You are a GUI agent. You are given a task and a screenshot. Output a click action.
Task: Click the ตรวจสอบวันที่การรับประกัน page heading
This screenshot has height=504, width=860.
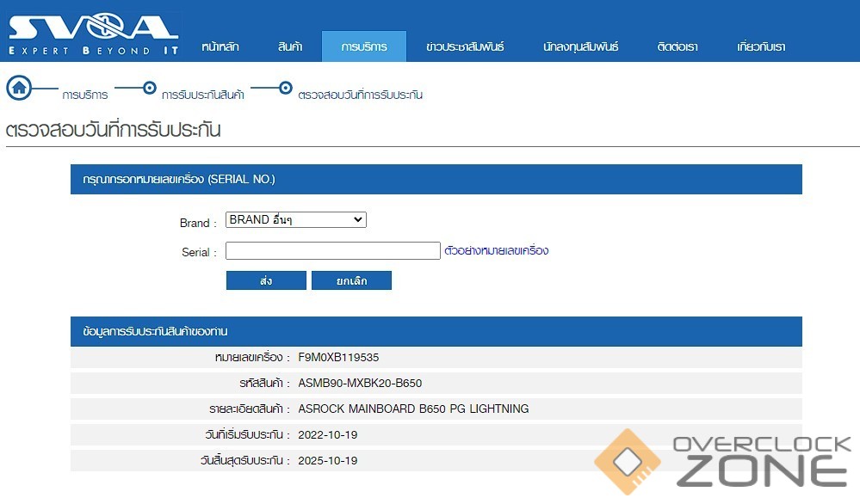113,130
